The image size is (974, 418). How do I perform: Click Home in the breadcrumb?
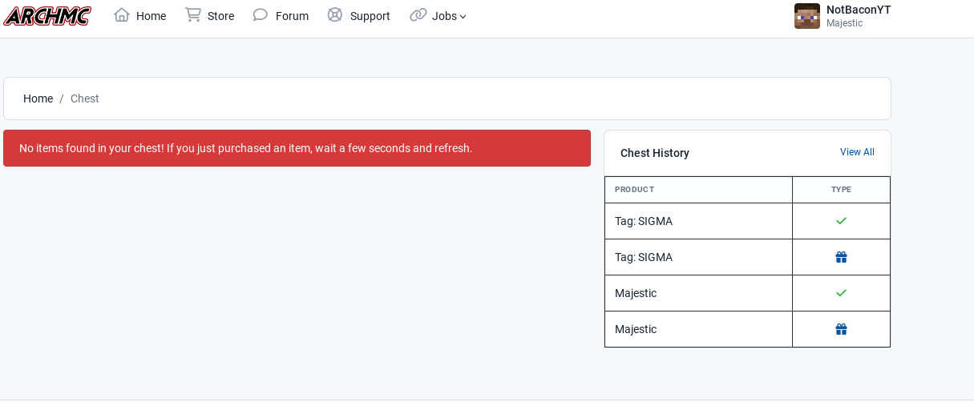coord(38,98)
